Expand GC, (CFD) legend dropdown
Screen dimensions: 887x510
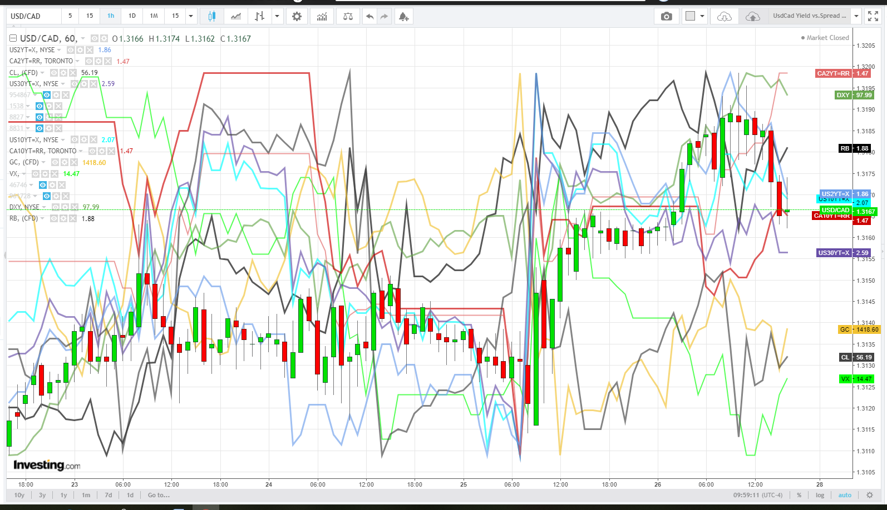pos(43,162)
